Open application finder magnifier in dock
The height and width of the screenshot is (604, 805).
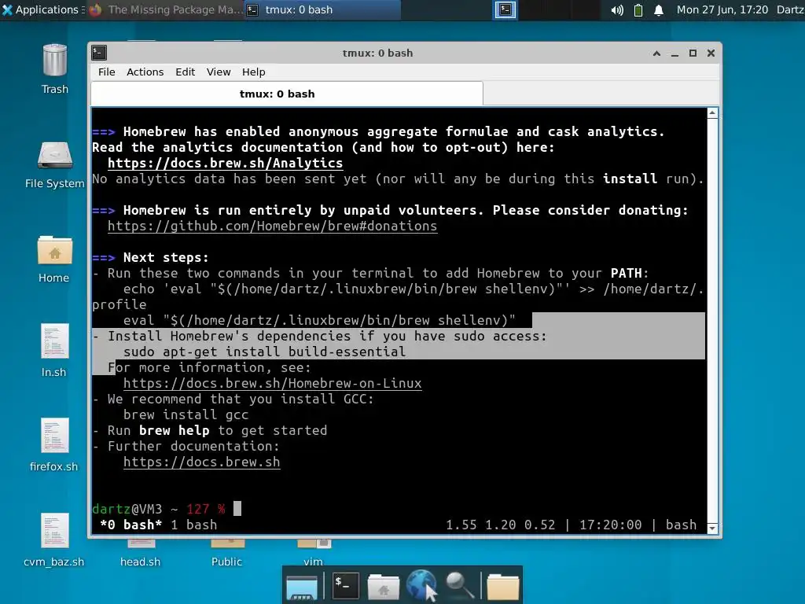[459, 585]
